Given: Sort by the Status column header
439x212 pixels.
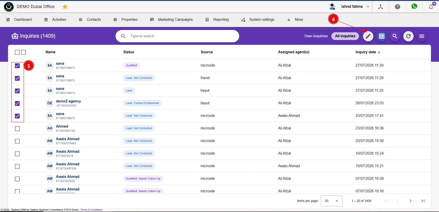Looking at the screenshot, I should (x=129, y=52).
